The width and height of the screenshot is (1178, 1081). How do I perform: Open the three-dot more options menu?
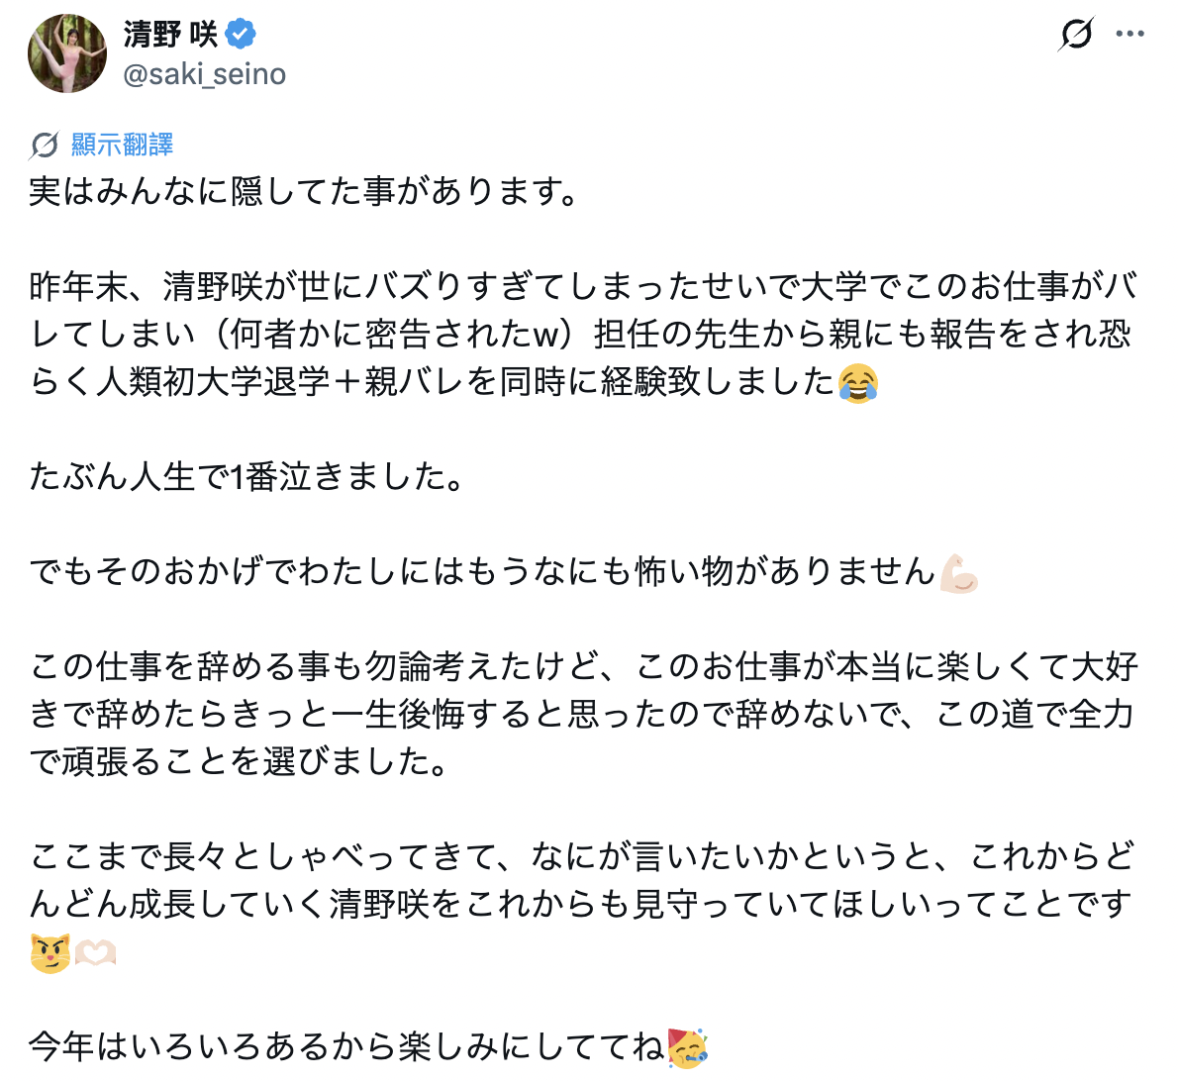[x=1129, y=35]
